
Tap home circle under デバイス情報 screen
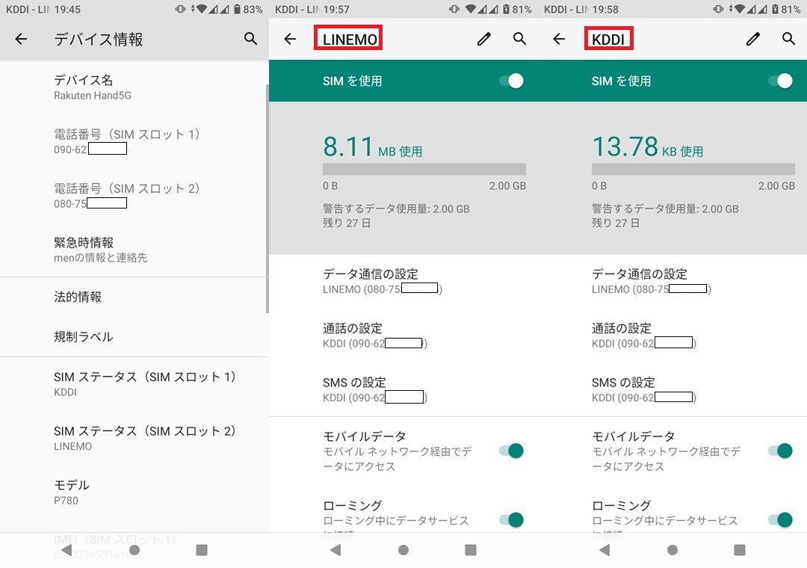134,550
